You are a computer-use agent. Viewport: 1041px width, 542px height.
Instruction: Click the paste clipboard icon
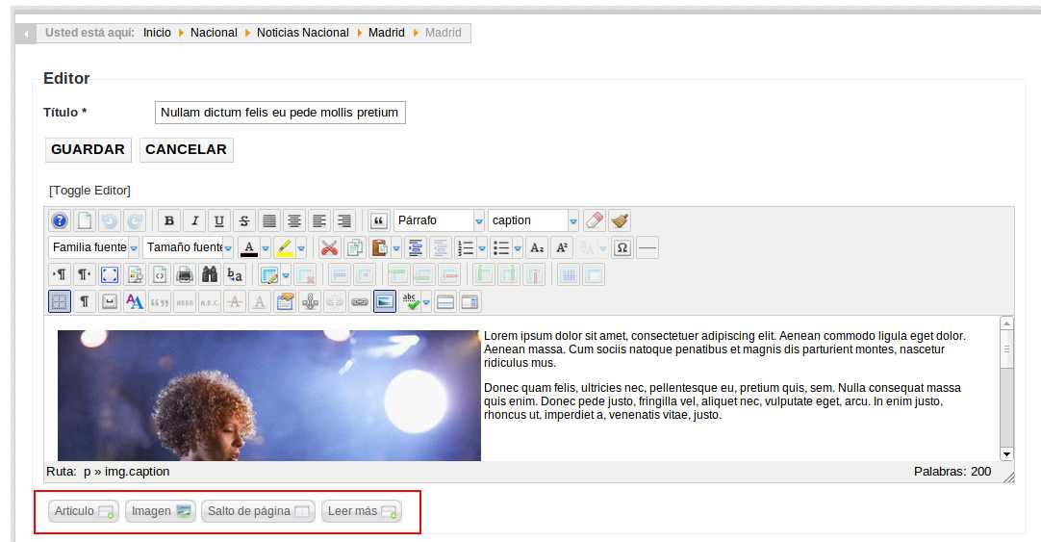pyautogui.click(x=379, y=247)
